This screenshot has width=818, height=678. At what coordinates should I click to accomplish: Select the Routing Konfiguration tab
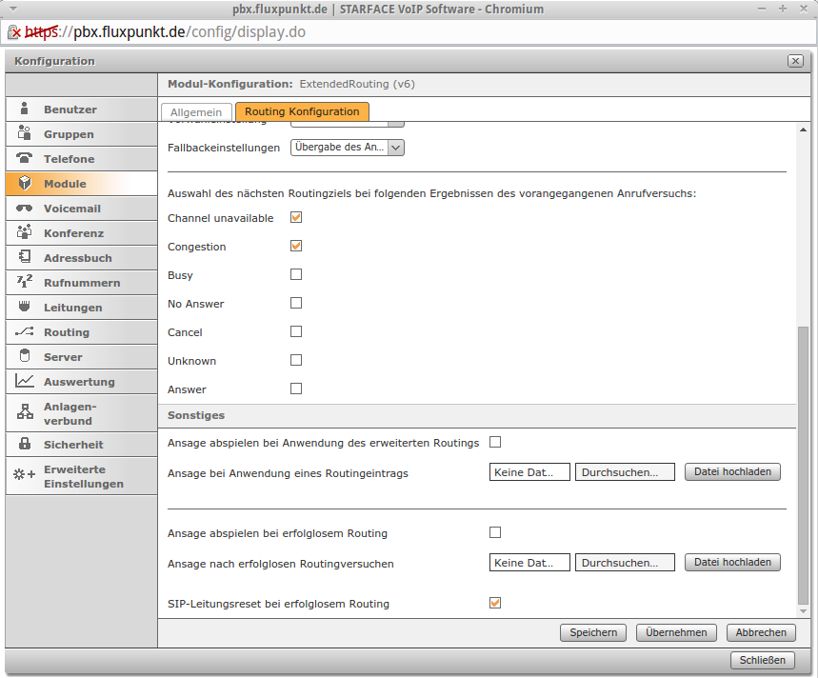coord(302,111)
